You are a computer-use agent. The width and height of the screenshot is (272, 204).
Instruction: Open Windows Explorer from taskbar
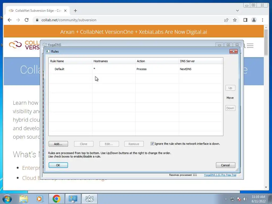(x=24, y=199)
